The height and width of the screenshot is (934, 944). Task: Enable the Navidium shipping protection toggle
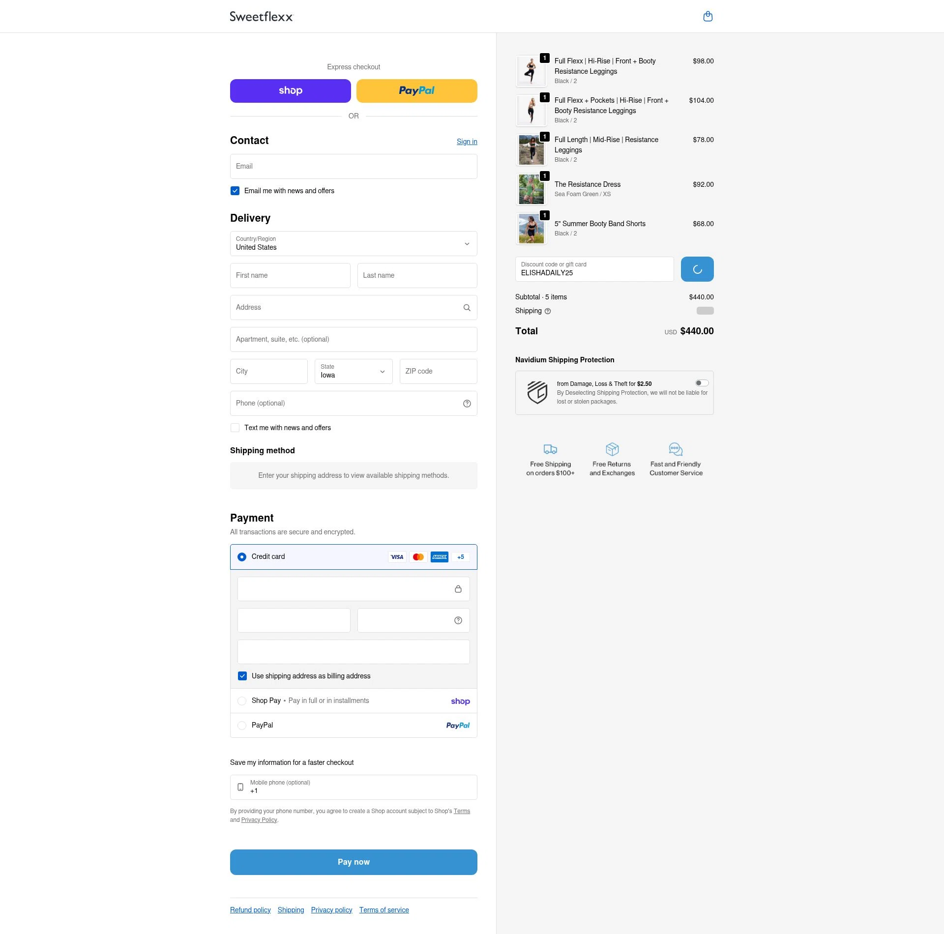(702, 382)
